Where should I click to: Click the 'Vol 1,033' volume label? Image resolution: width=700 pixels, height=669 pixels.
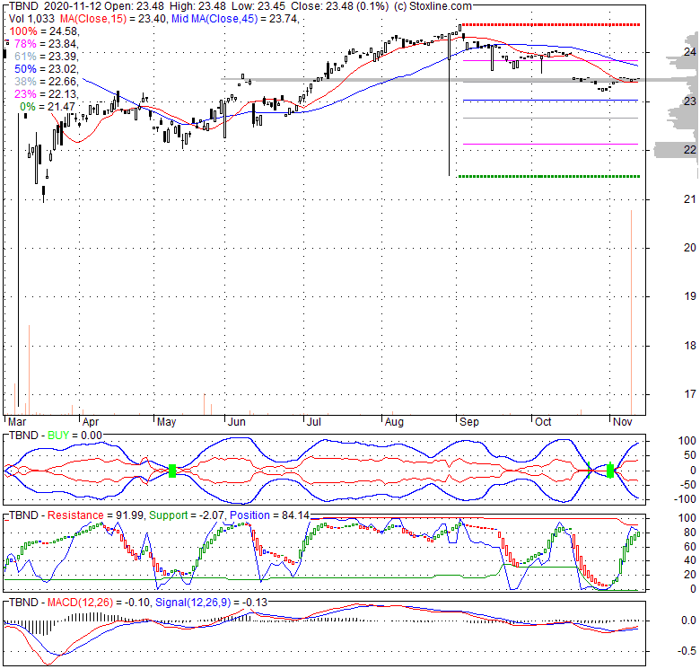[x=31, y=19]
